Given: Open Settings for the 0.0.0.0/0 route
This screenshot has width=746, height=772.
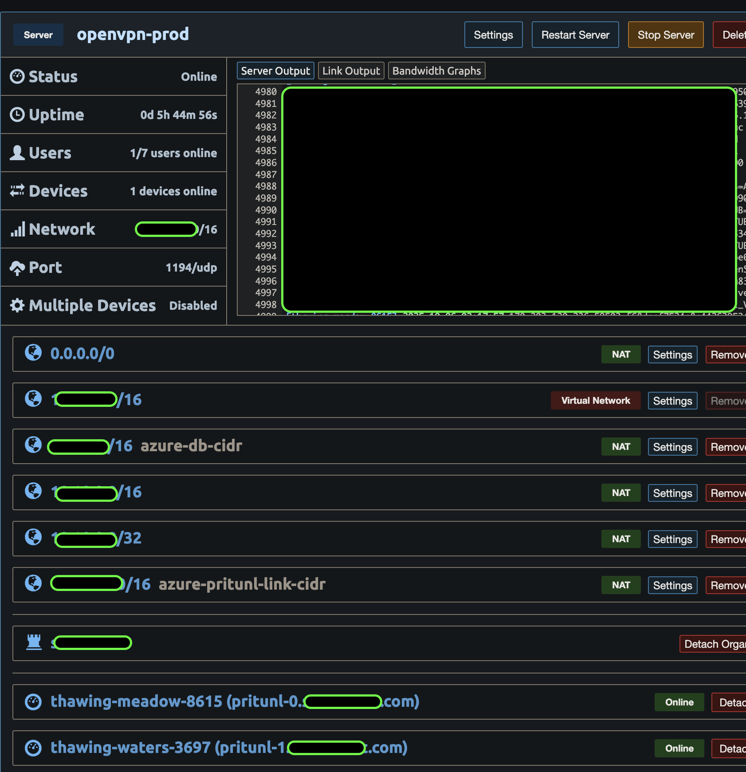Looking at the screenshot, I should click(672, 355).
